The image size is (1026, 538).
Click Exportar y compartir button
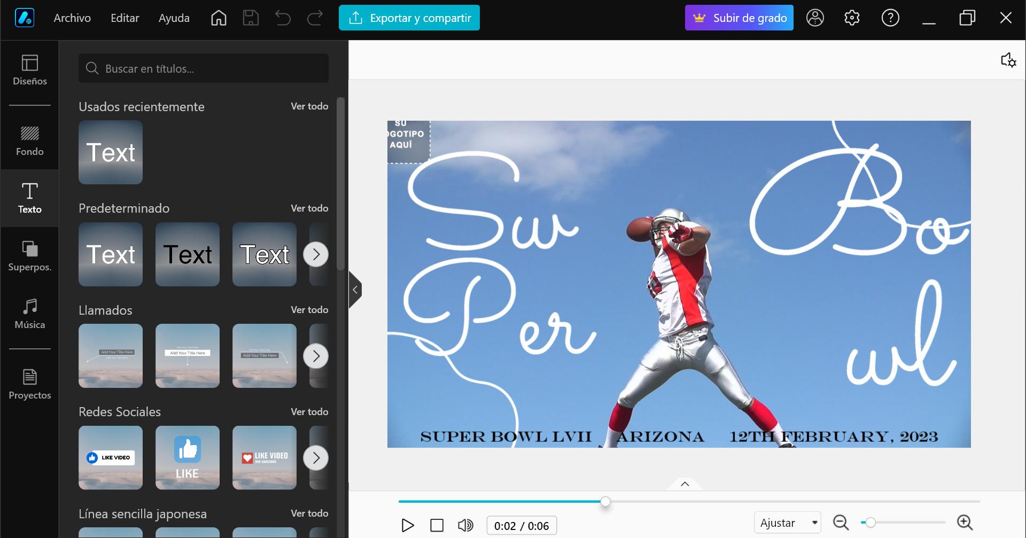coord(409,18)
